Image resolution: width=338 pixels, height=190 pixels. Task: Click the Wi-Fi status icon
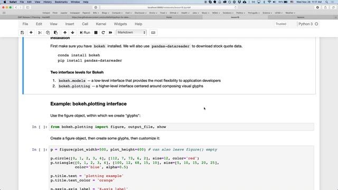[269, 2]
